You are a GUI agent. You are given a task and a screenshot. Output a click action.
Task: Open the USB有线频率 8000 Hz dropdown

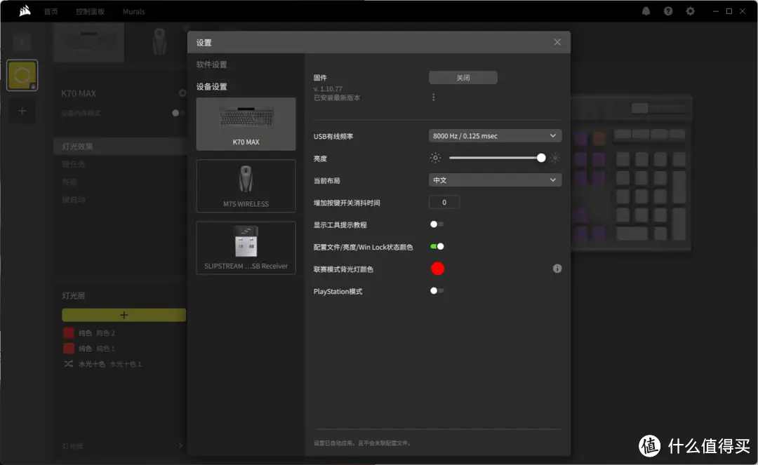click(495, 135)
